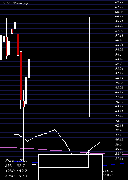Screen dimensions: 128x180
Task: Click the tallest red candlestick body
Action: click(x=21, y=76)
